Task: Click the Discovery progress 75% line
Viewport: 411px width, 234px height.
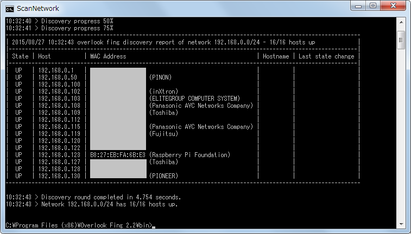Action: click(x=60, y=28)
